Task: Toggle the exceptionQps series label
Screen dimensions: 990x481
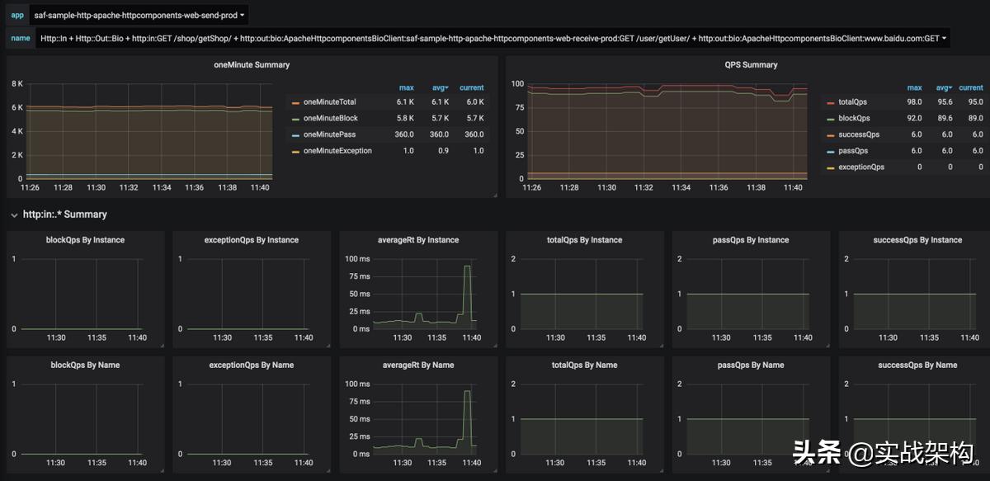Action: point(861,167)
